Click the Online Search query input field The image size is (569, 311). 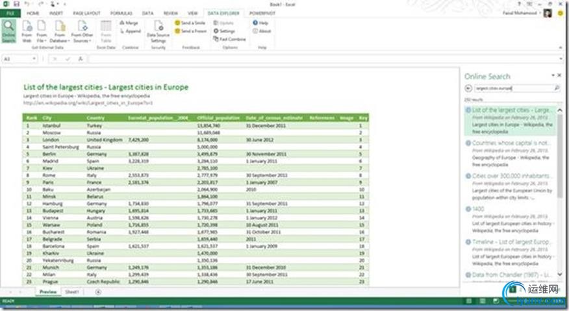point(512,88)
